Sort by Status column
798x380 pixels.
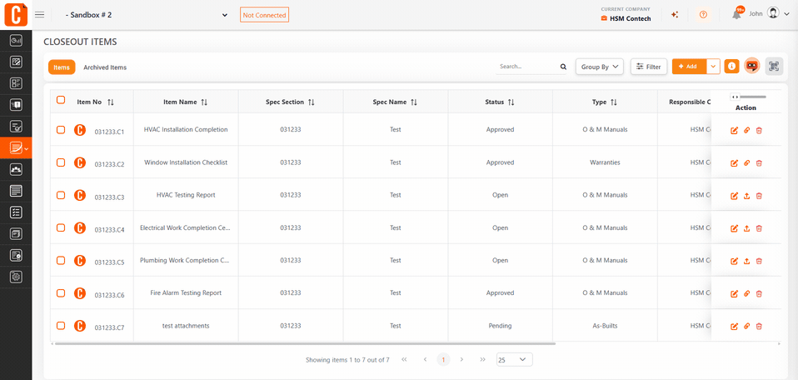point(511,102)
